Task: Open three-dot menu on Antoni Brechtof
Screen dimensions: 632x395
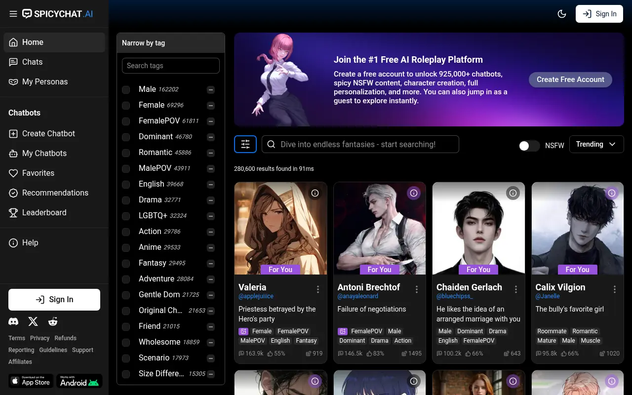Action: pos(417,289)
